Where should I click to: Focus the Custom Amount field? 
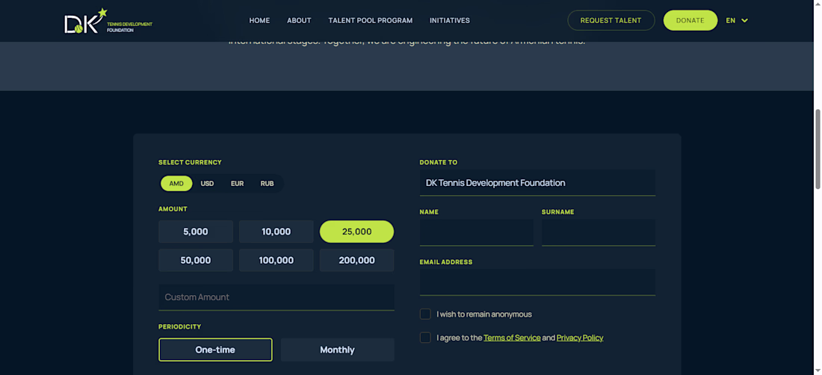[x=276, y=297]
